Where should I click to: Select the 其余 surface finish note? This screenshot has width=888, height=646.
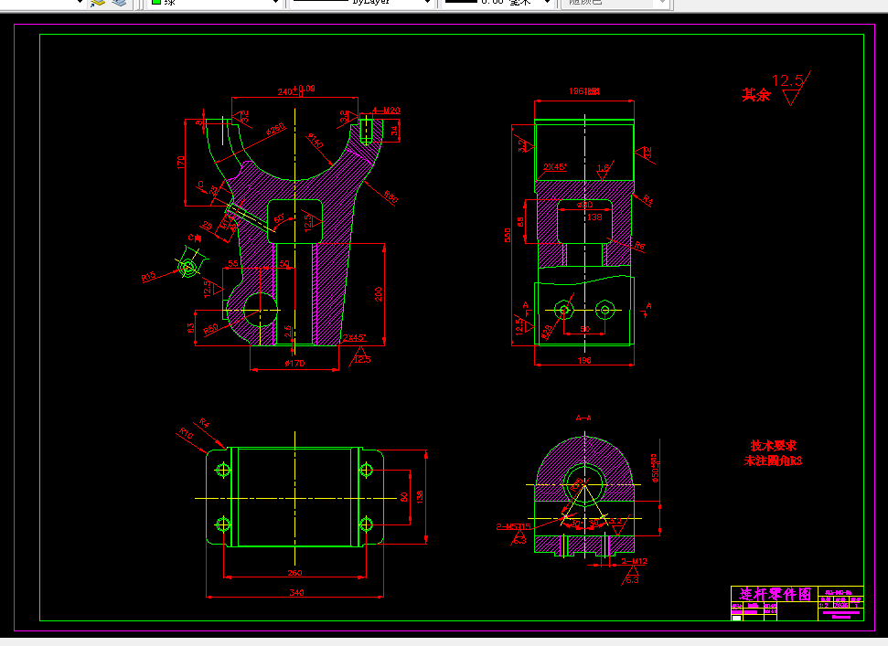pyautogui.click(x=756, y=94)
